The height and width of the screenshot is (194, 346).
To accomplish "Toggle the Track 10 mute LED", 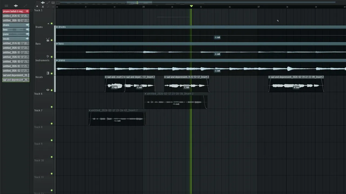I will (x=52, y=174).
